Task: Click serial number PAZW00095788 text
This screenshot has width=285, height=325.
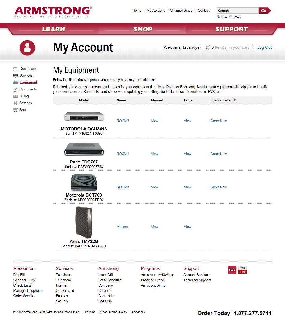Action: pyautogui.click(x=91, y=167)
